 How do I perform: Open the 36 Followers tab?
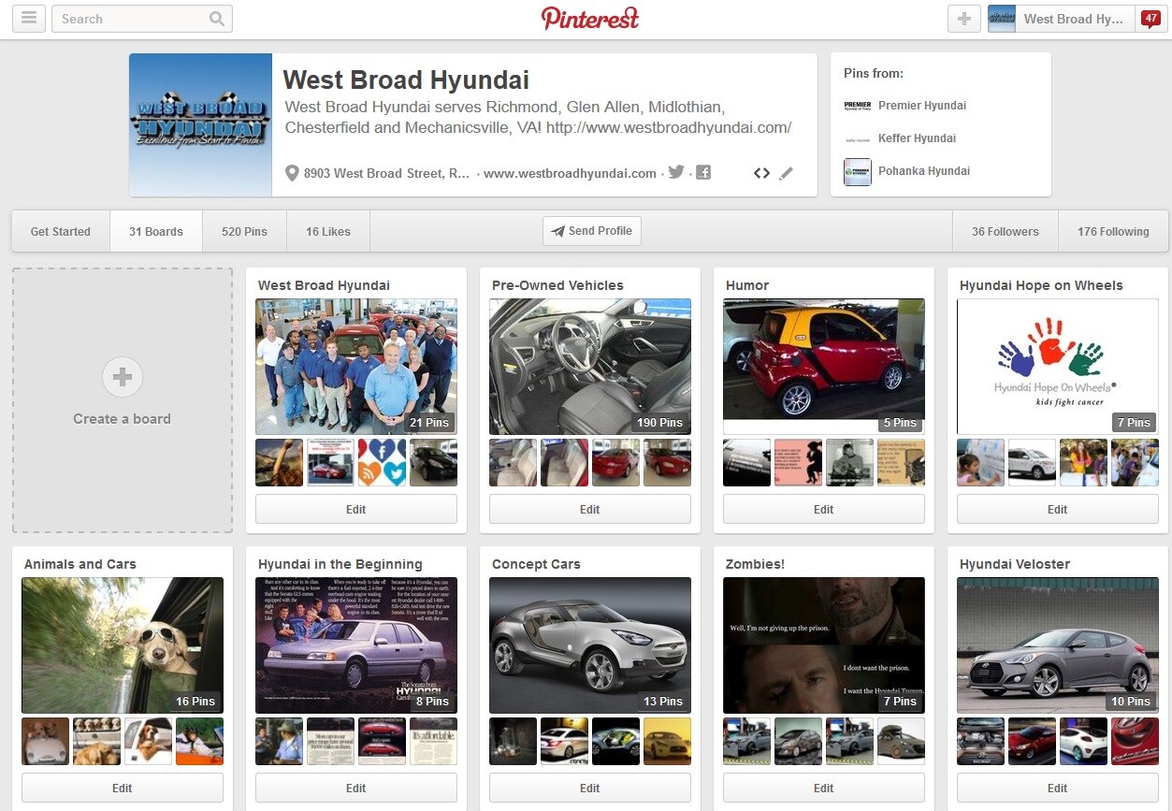[x=1006, y=231]
